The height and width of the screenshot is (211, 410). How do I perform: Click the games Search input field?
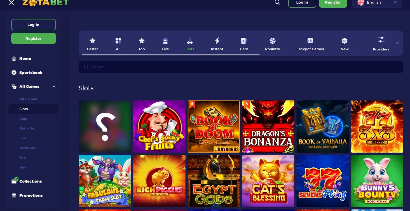(x=241, y=67)
